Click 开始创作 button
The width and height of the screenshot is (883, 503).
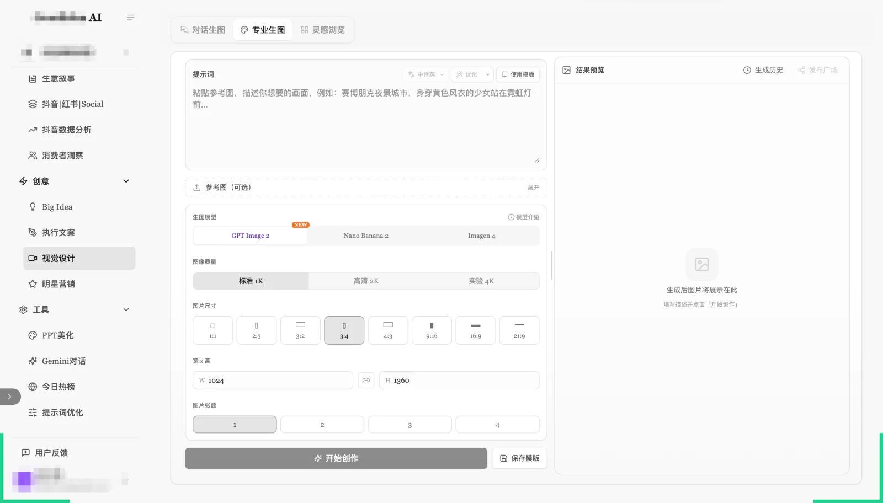coord(336,458)
